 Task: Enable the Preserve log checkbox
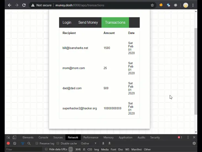[37, 143]
